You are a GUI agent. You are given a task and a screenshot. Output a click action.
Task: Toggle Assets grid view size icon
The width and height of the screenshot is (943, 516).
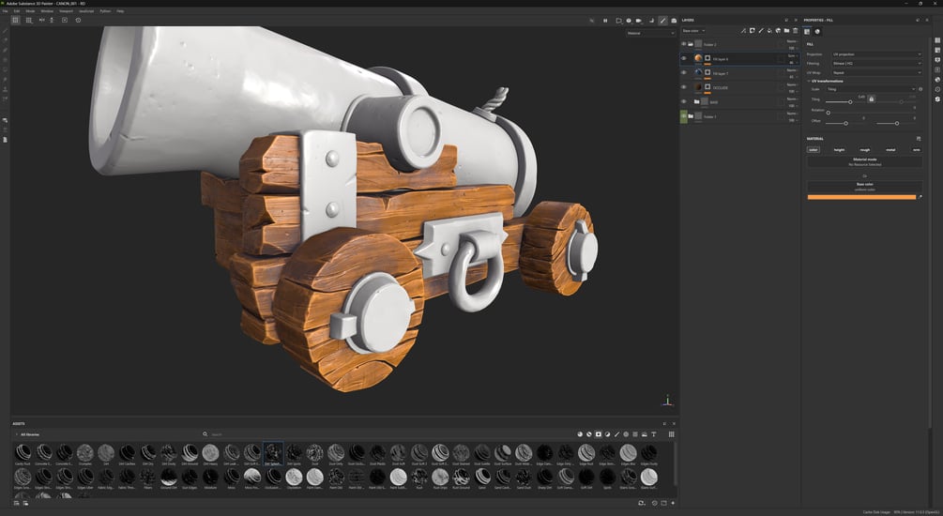[x=671, y=434]
